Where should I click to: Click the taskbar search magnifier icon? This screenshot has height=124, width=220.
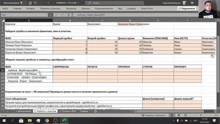tap(12, 121)
